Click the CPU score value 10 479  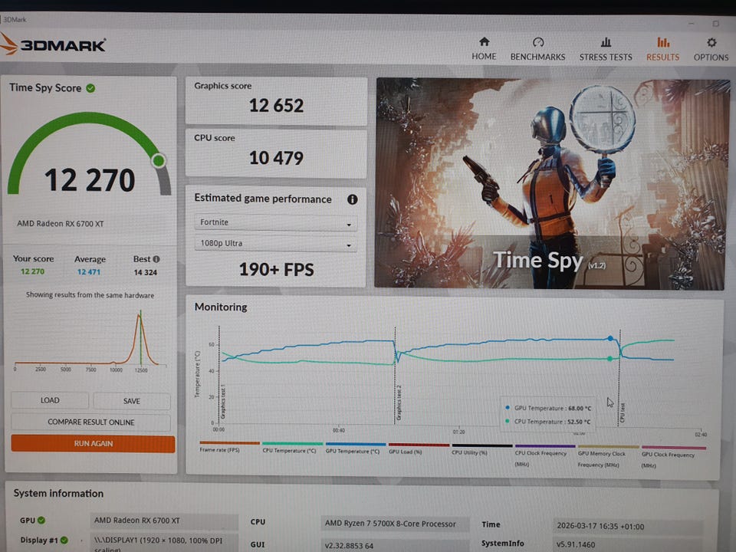(277, 158)
